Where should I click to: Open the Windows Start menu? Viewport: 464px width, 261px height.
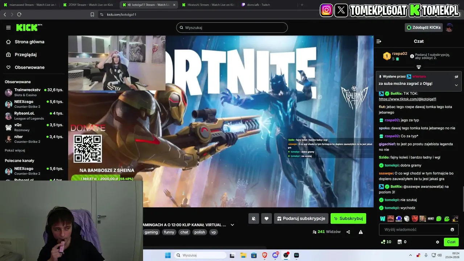[x=168, y=255]
